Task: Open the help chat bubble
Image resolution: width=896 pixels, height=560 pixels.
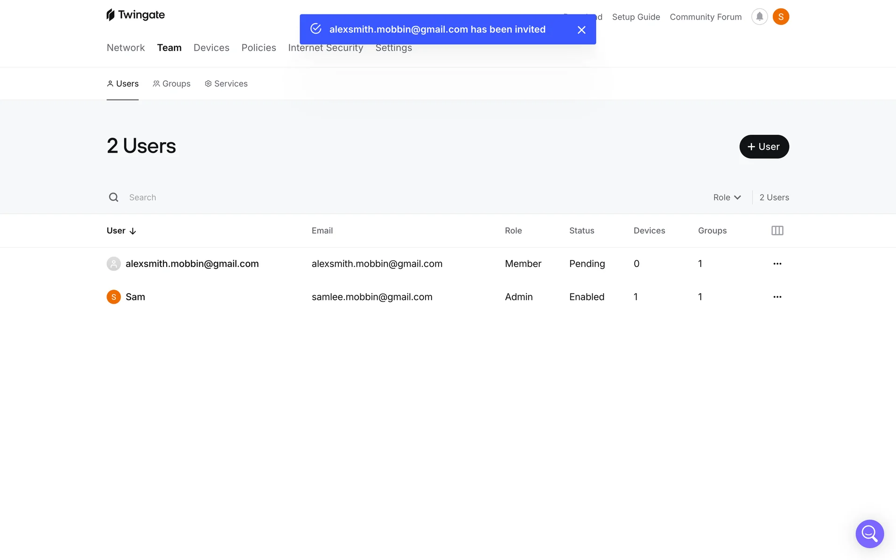Action: tap(869, 533)
